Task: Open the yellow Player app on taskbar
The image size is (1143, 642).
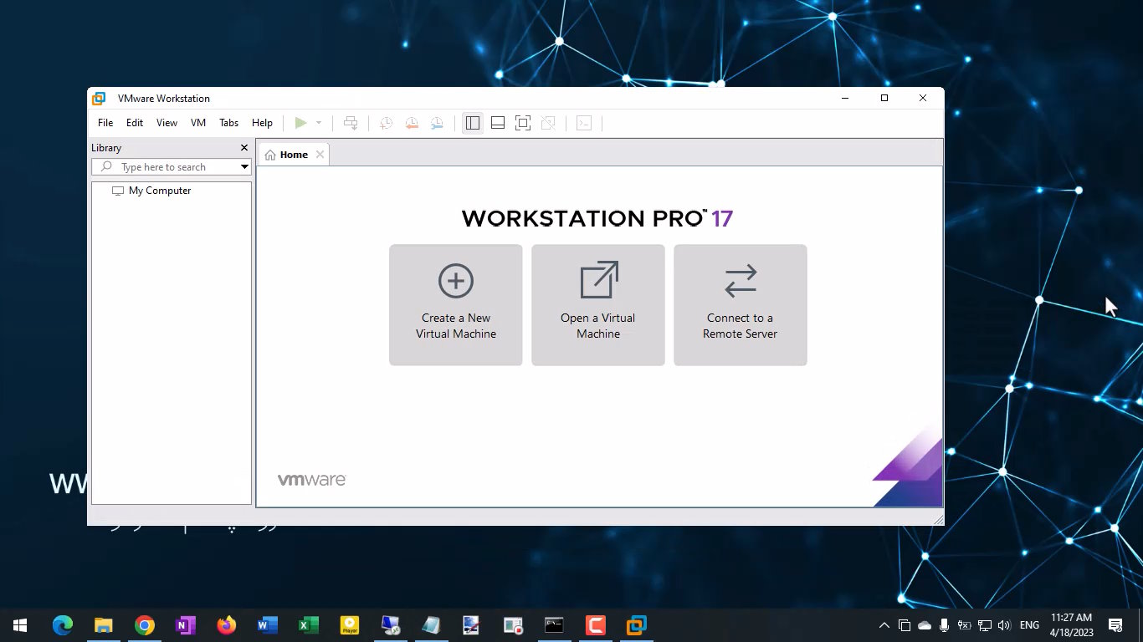Action: (350, 625)
